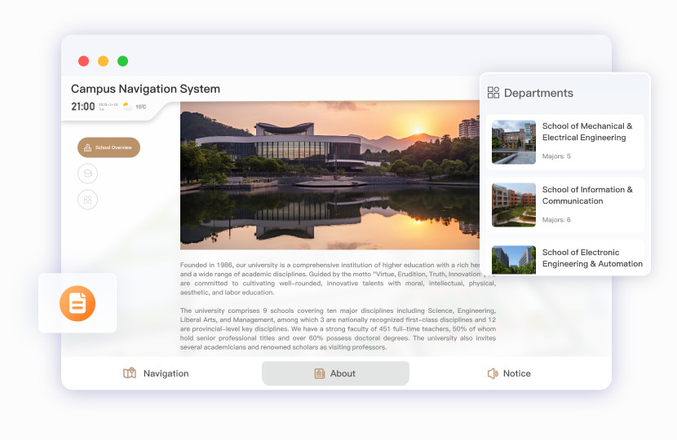
Task: Click the Electronic Engineering & Automation thumbnail
Action: [514, 259]
